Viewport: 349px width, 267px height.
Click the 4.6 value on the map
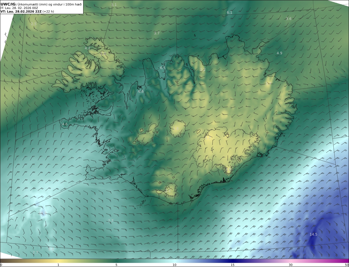(x=65, y=124)
